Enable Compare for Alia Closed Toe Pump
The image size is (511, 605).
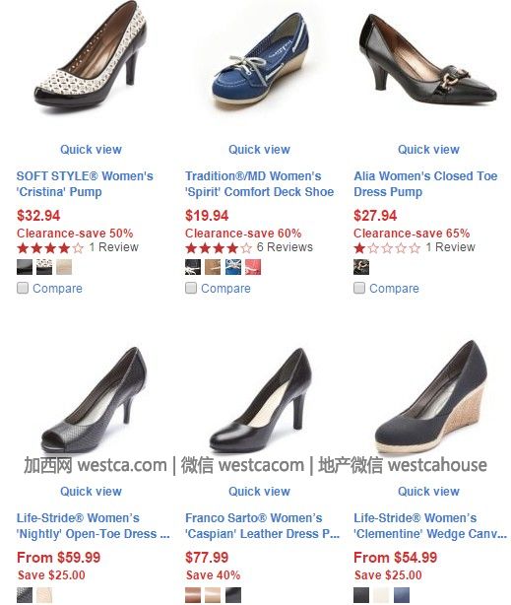[359, 288]
